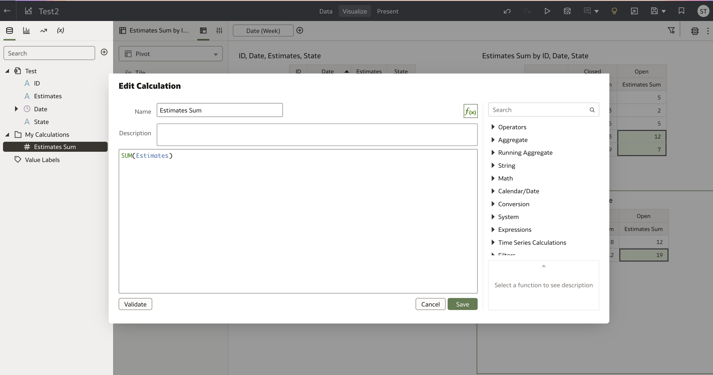Image resolution: width=713 pixels, height=375 pixels.
Task: Click the back arrow in the header
Action: [7, 11]
